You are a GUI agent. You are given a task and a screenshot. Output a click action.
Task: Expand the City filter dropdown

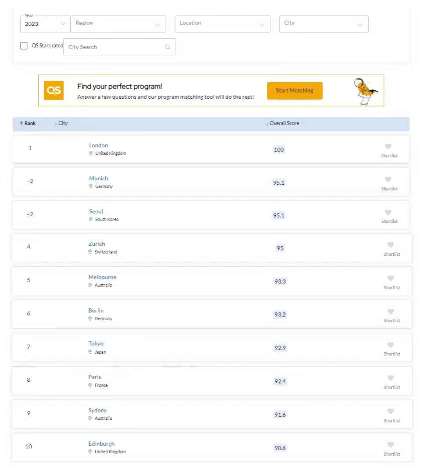(x=323, y=24)
